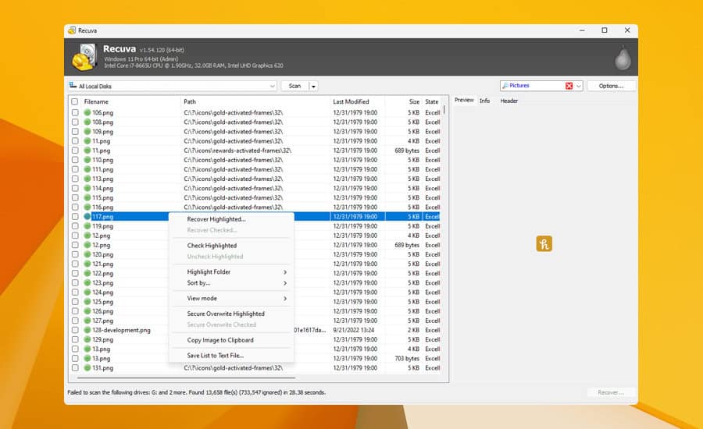Click the green state dot of 115.png
This screenshot has width=703, height=429.
point(87,197)
